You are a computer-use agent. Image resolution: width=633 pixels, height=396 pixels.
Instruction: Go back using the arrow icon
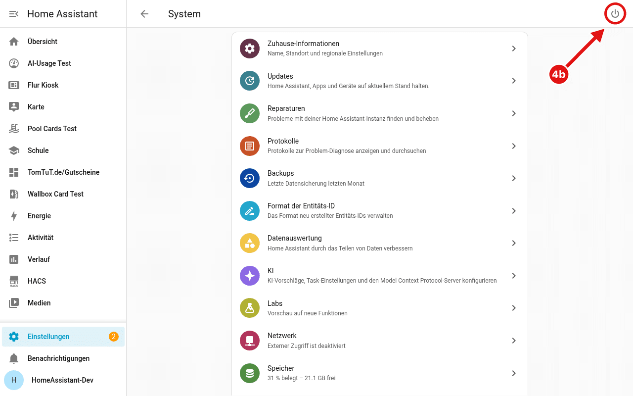(144, 14)
